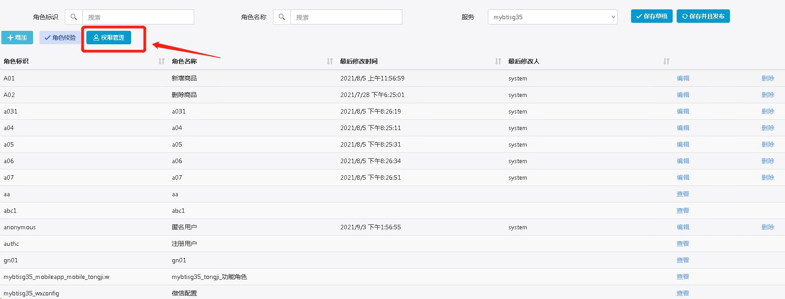
Task: Click 保存草稿 save draft button
Action: (x=652, y=16)
